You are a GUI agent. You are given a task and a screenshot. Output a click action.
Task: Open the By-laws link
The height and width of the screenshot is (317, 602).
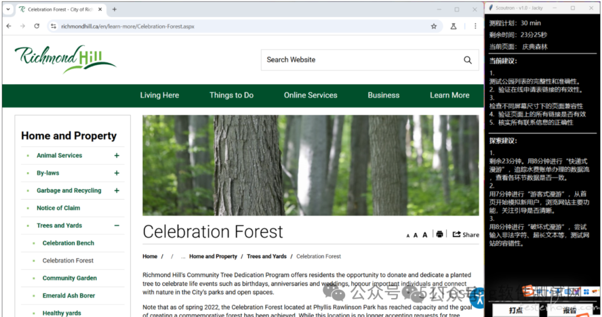tap(48, 173)
